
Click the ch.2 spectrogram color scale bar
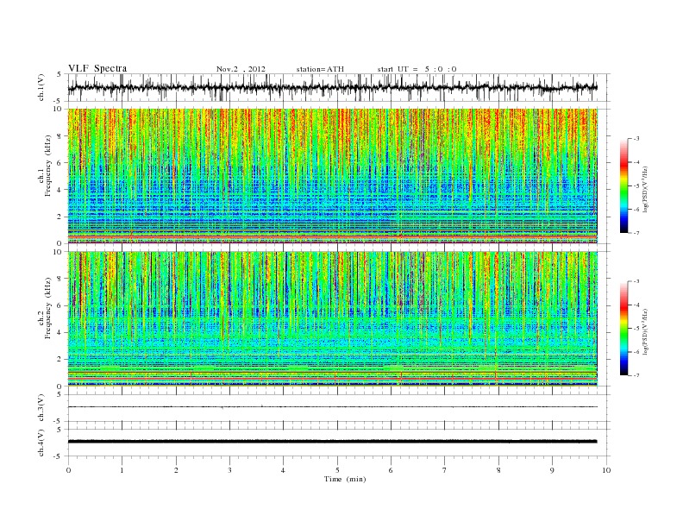tap(623, 329)
